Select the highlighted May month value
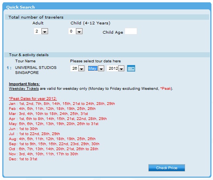The image size is (213, 180). pos(93,69)
